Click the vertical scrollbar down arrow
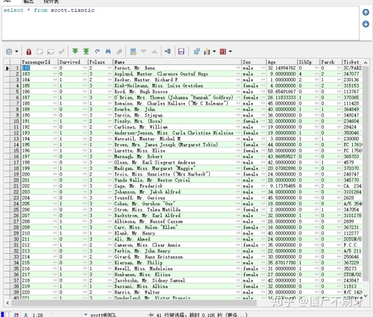The width and height of the screenshot is (373, 317). 366,296
